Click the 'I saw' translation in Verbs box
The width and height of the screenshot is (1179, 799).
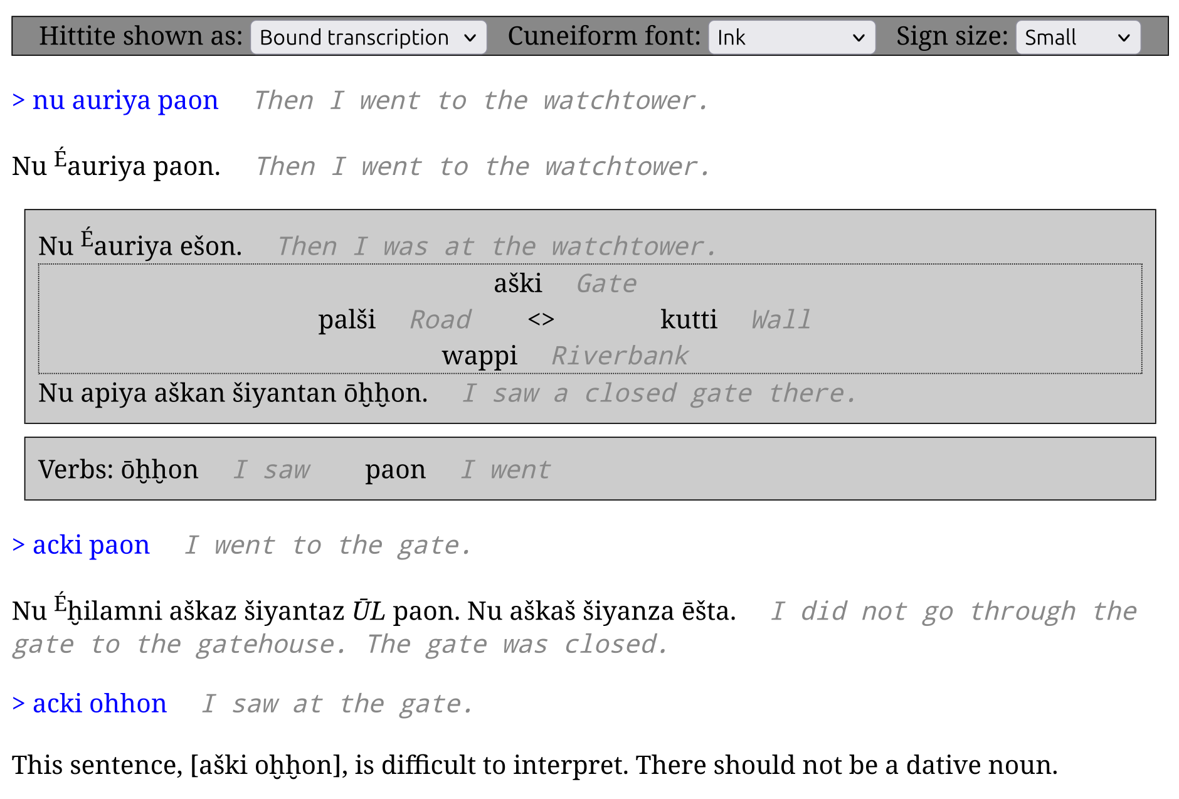(x=272, y=470)
